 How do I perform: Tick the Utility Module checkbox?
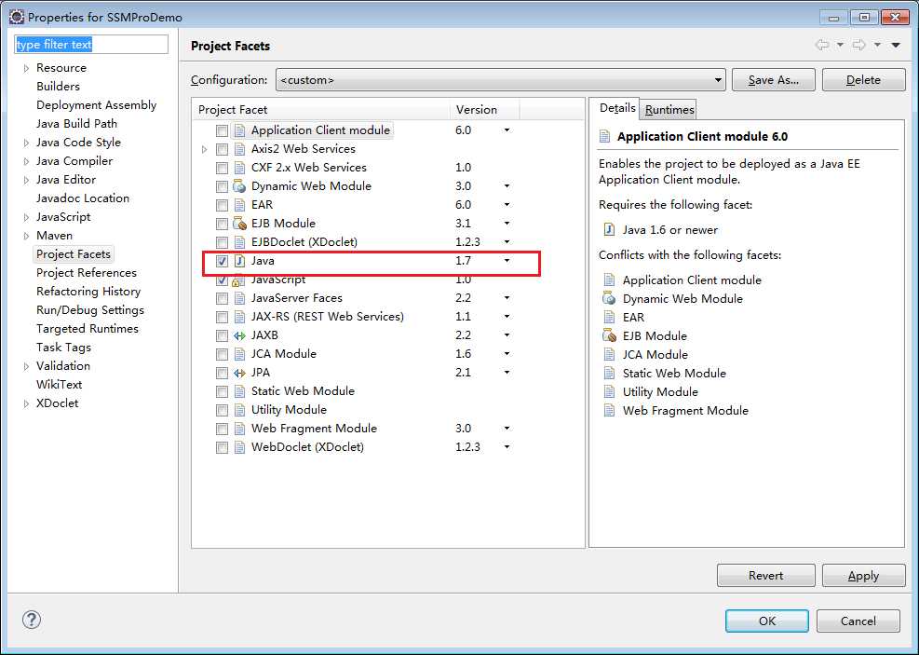click(x=222, y=410)
